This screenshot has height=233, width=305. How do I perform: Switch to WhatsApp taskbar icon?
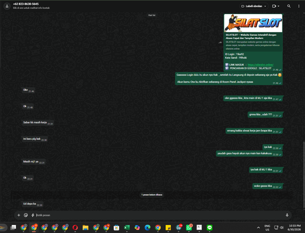(x=189, y=228)
